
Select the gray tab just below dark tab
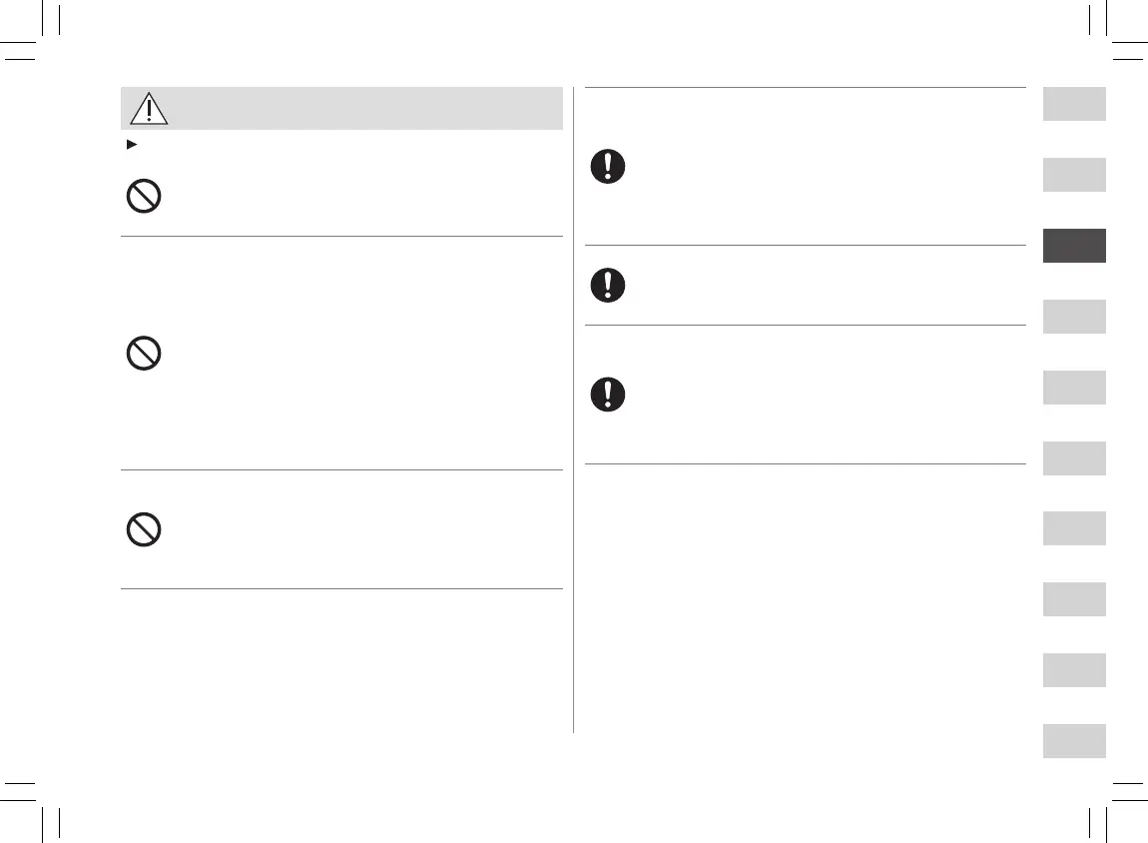pos(1074,317)
